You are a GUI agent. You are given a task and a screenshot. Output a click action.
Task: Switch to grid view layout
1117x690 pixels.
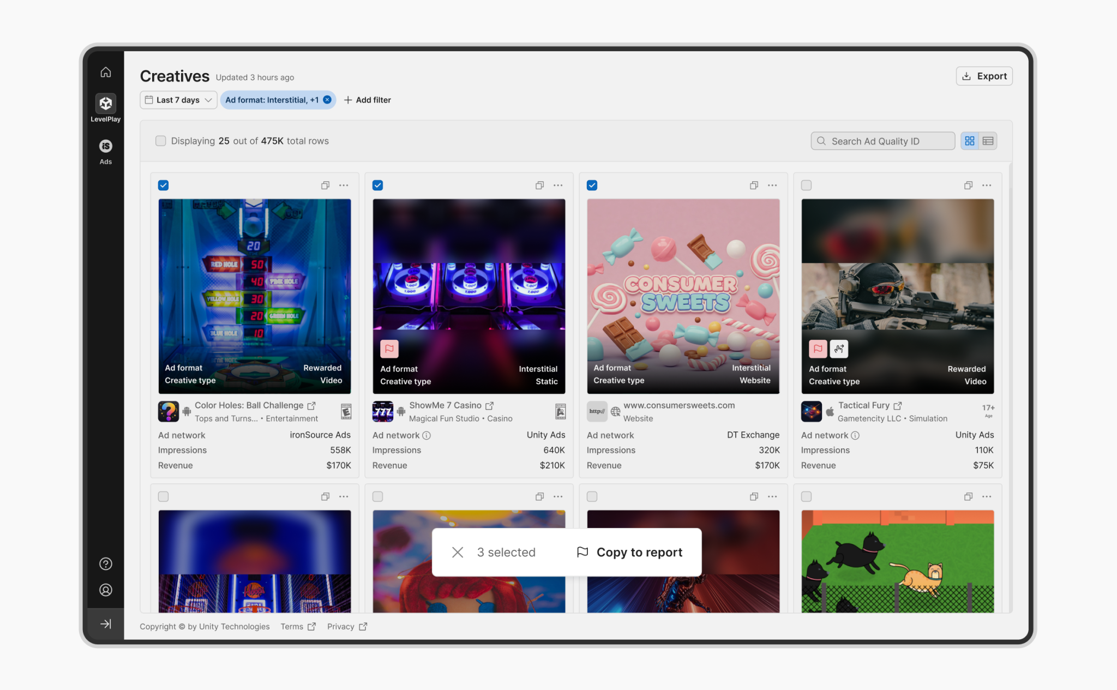pos(969,141)
